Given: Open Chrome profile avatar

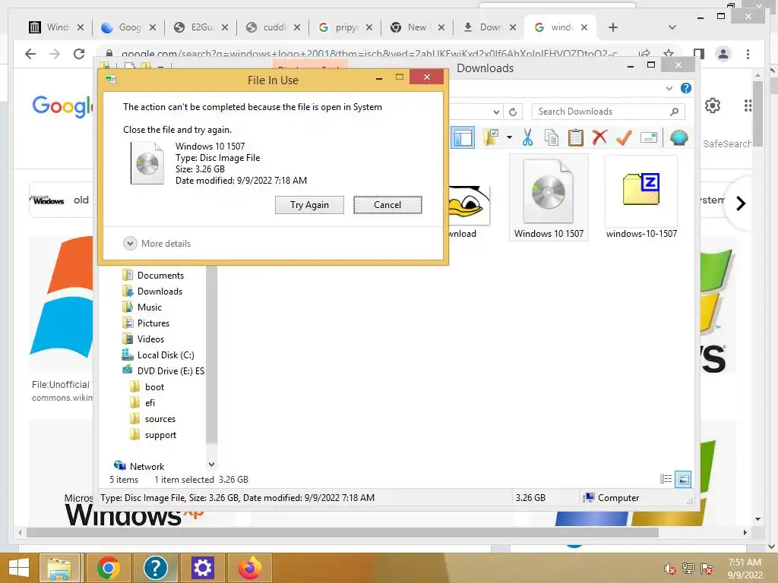Looking at the screenshot, I should coord(723,54).
